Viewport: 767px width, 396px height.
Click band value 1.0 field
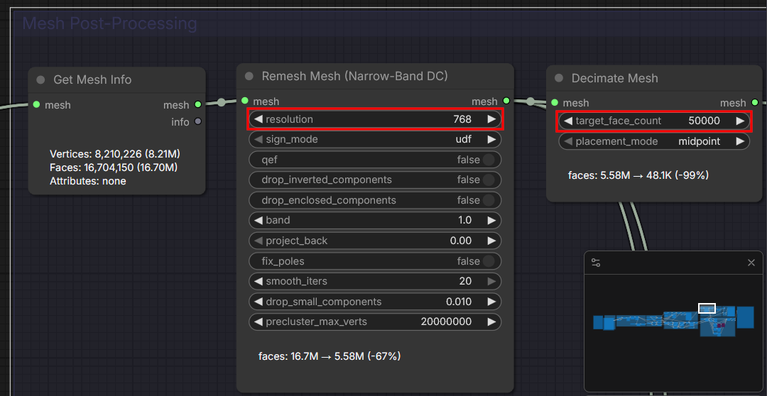click(x=375, y=221)
